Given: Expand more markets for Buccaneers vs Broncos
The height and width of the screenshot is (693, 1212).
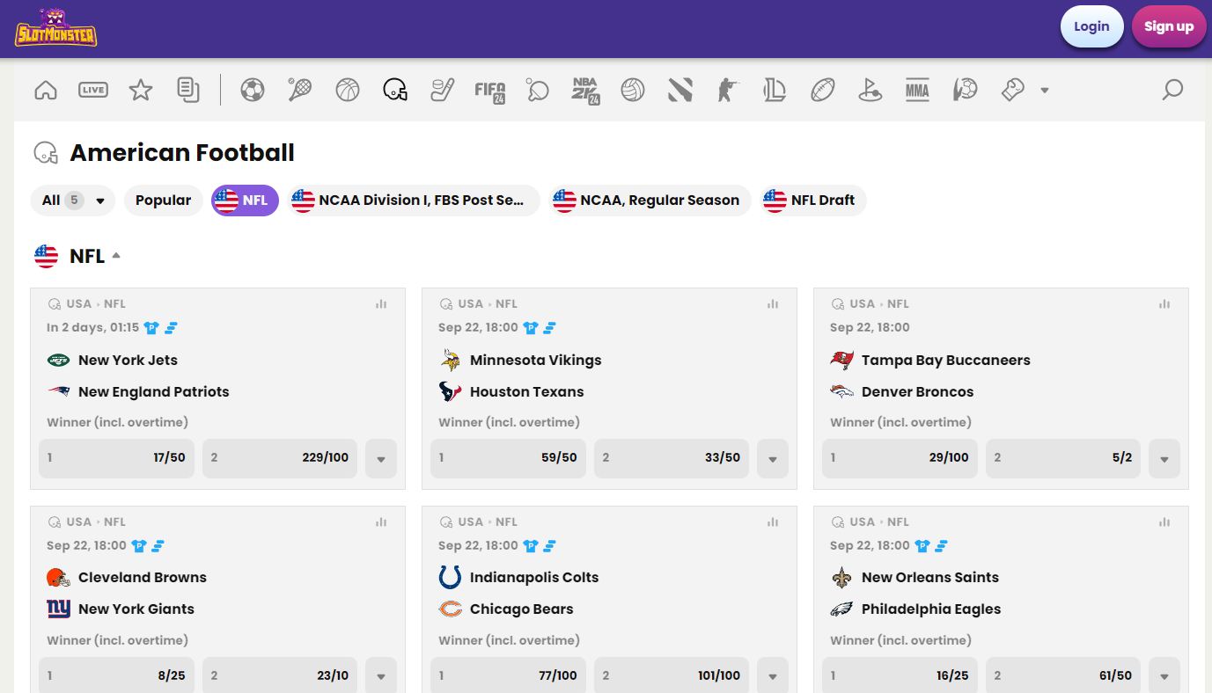Looking at the screenshot, I should click(1164, 459).
